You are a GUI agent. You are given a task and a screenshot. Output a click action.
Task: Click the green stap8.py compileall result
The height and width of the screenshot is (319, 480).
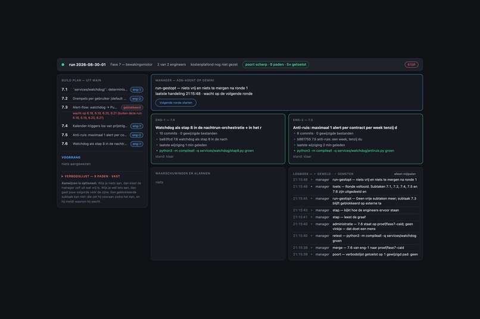click(x=206, y=151)
